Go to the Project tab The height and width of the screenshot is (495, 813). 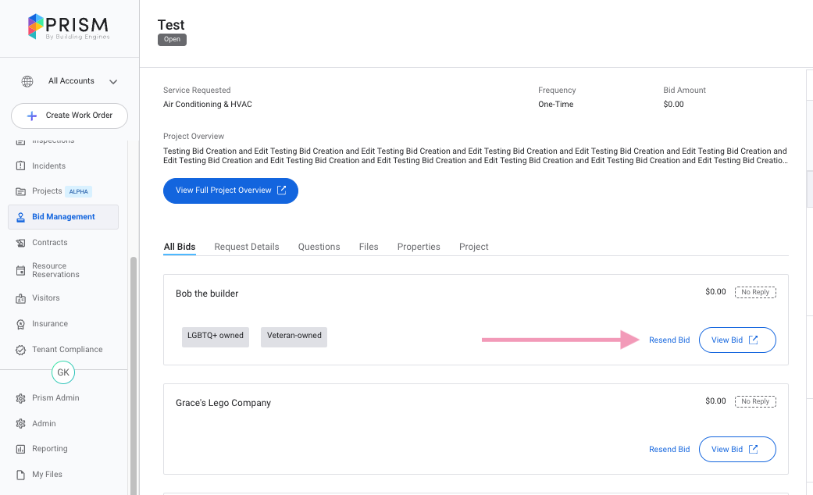[474, 247]
